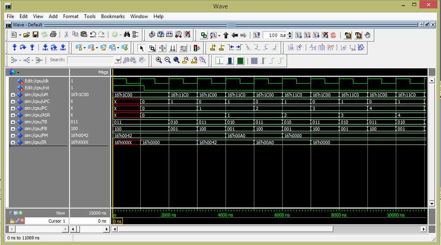Screen dimensions: 441x245
Task: Click Zoom In on Active Cursor icon
Action: point(185,60)
